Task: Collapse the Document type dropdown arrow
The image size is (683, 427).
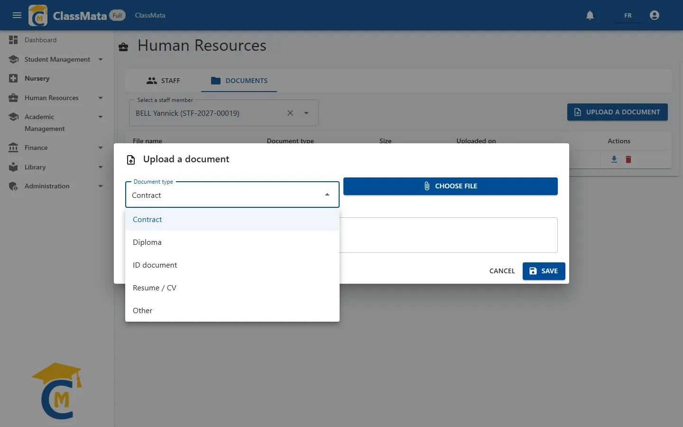Action: [327, 195]
